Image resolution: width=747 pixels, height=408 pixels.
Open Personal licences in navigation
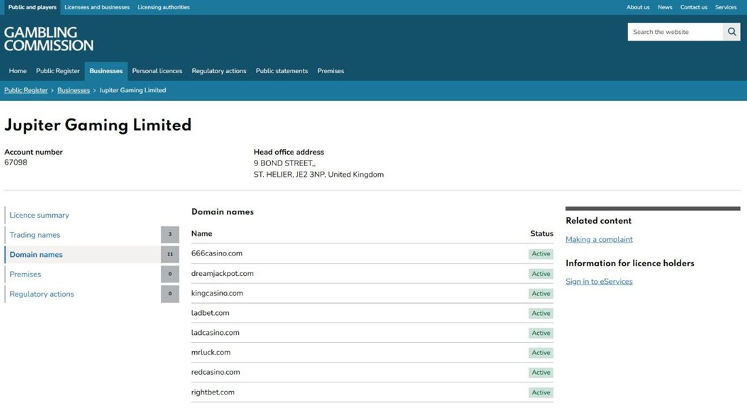tap(158, 71)
